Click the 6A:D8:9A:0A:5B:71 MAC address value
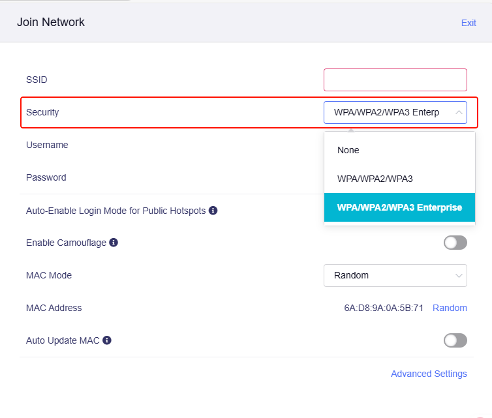Screen dimensions: 492x418 click(x=384, y=308)
